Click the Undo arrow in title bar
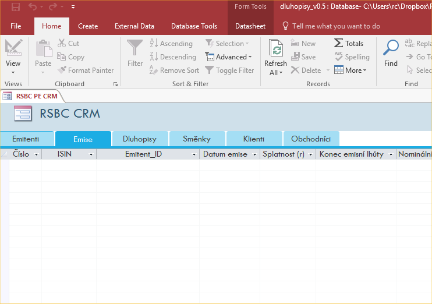This screenshot has width=432, height=304. pos(33,6)
